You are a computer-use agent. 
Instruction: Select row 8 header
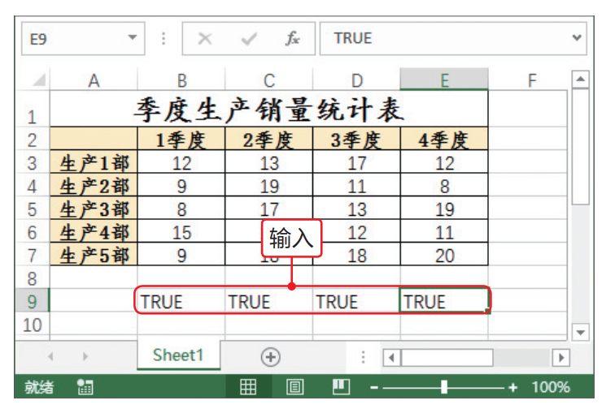[33, 278]
